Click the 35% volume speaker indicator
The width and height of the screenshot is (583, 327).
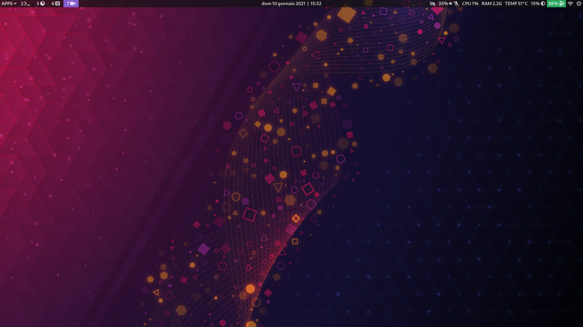[x=445, y=3]
